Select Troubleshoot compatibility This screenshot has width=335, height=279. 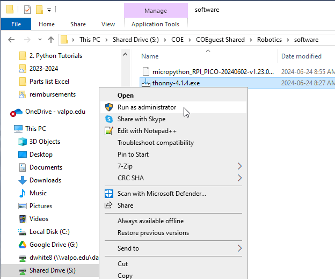pyautogui.click(x=173, y=143)
